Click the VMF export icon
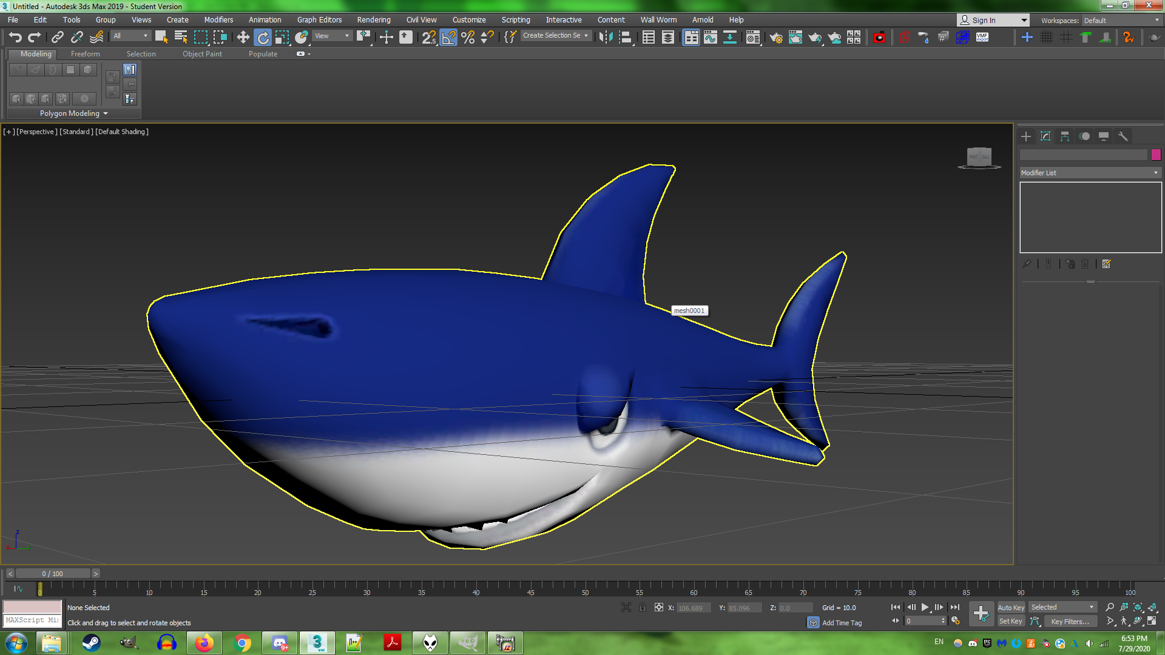 click(x=982, y=38)
